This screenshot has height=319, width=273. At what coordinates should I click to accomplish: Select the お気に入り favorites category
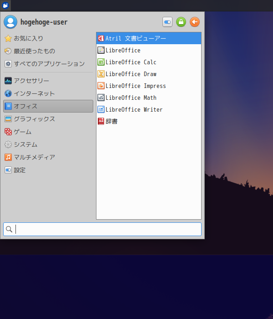(48, 38)
